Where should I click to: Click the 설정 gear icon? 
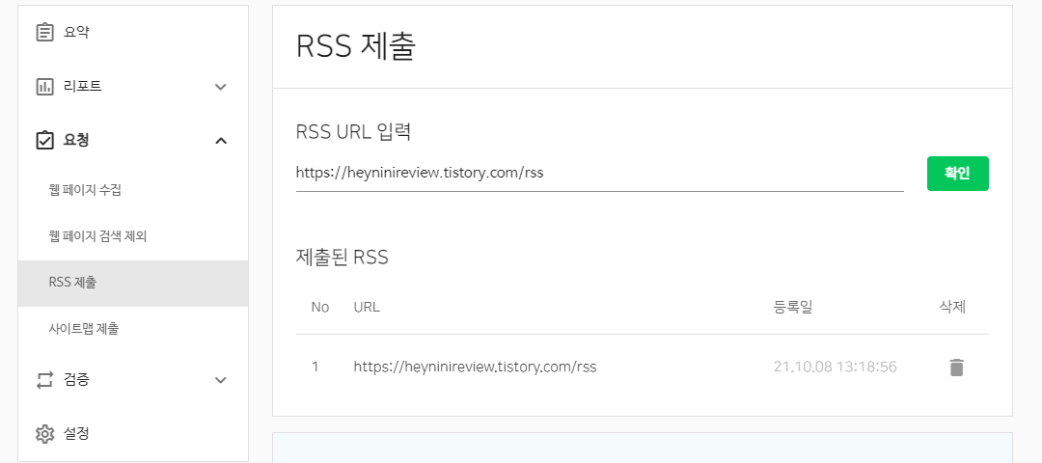click(x=44, y=434)
